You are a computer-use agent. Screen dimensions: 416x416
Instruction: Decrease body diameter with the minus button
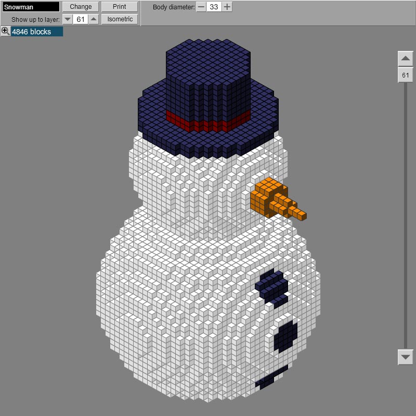click(201, 7)
